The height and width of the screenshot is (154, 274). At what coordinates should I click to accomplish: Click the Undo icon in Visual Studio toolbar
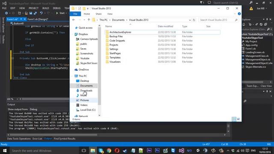41,13
